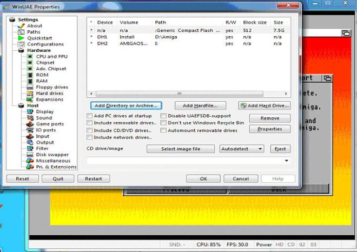Click the Cancel button
Image resolution: width=357 pixels, height=252 pixels.
pyautogui.click(x=241, y=178)
